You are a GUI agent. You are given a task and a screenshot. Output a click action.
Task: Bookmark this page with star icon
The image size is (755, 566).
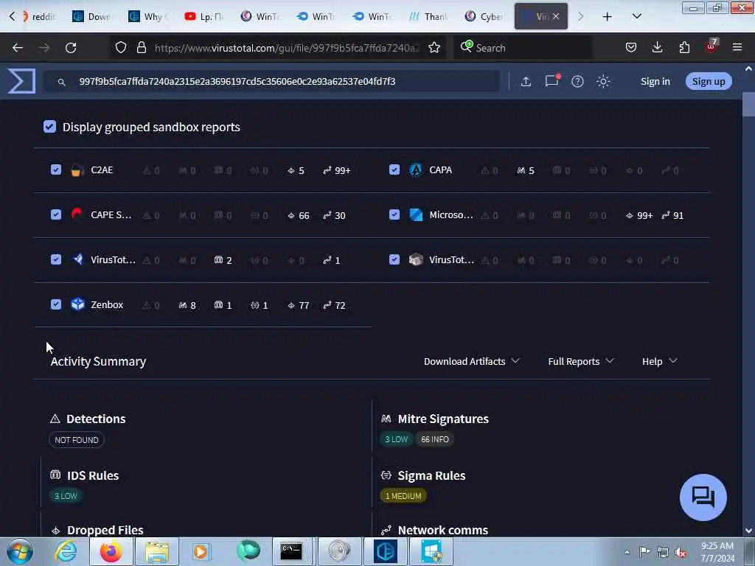(x=434, y=48)
